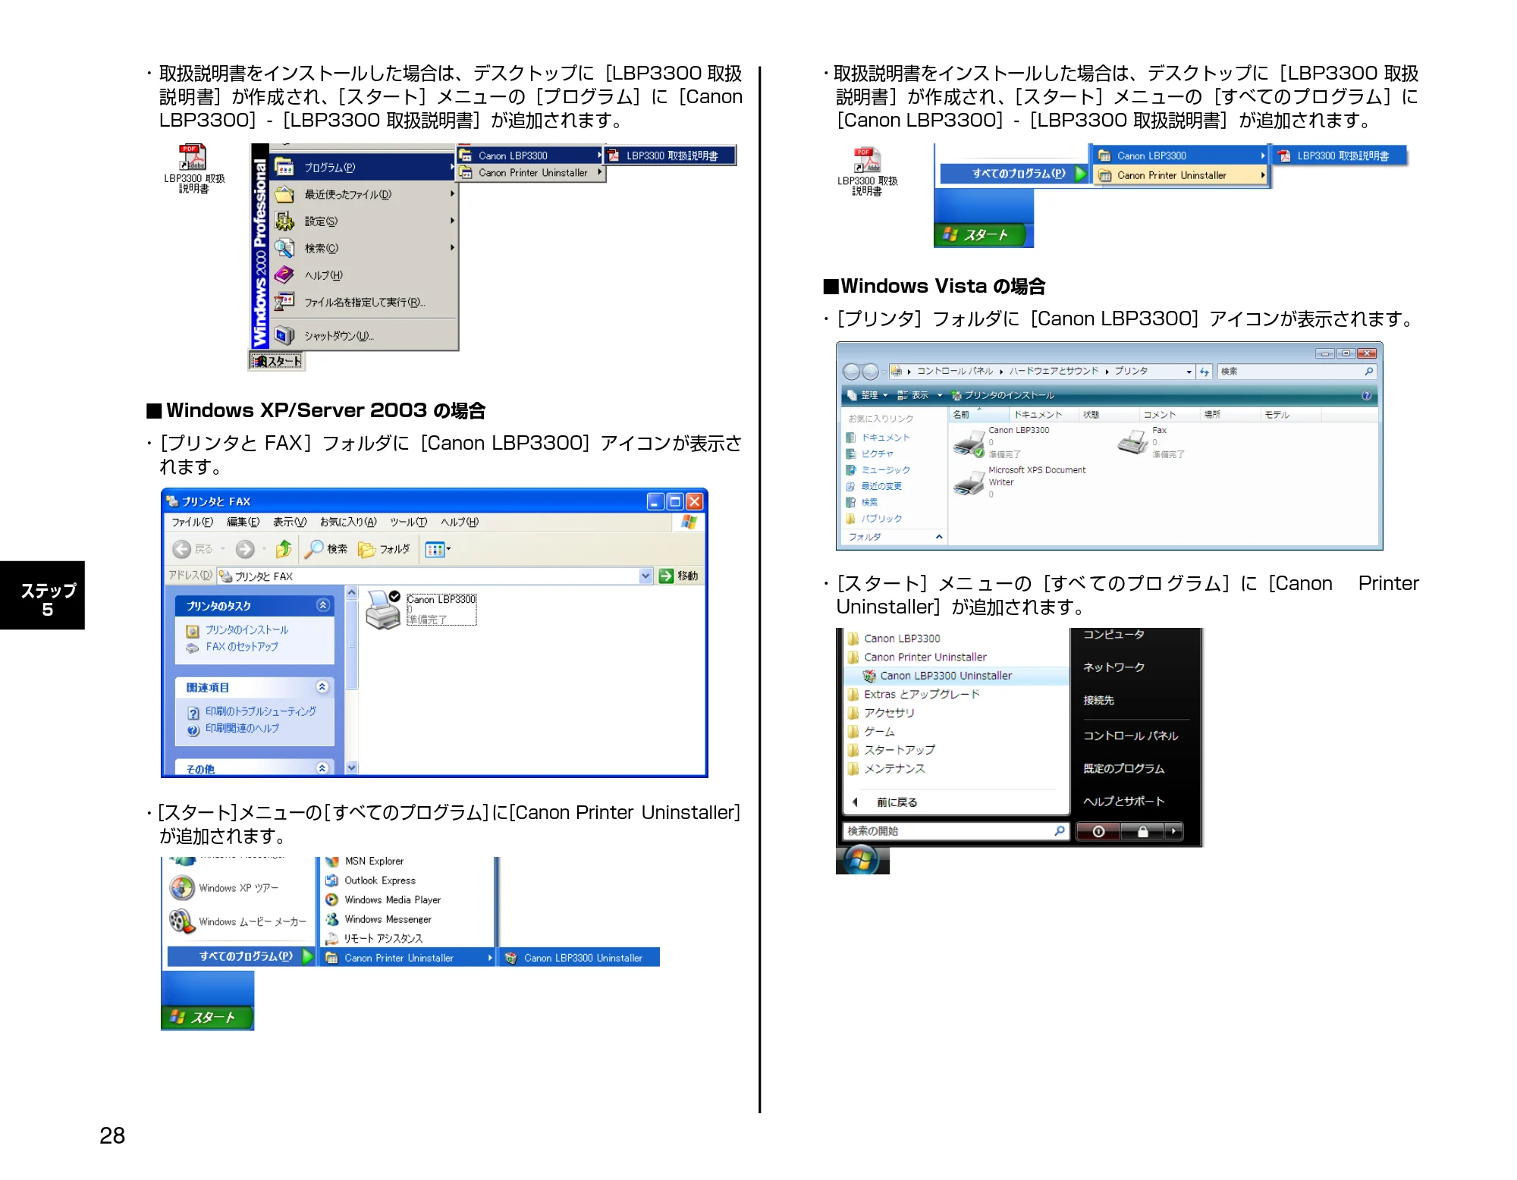The image size is (1517, 1180).
Task: Open LBP3300 manual PDF desktop icon beside Windows 2000 menu
Action: 193,168
